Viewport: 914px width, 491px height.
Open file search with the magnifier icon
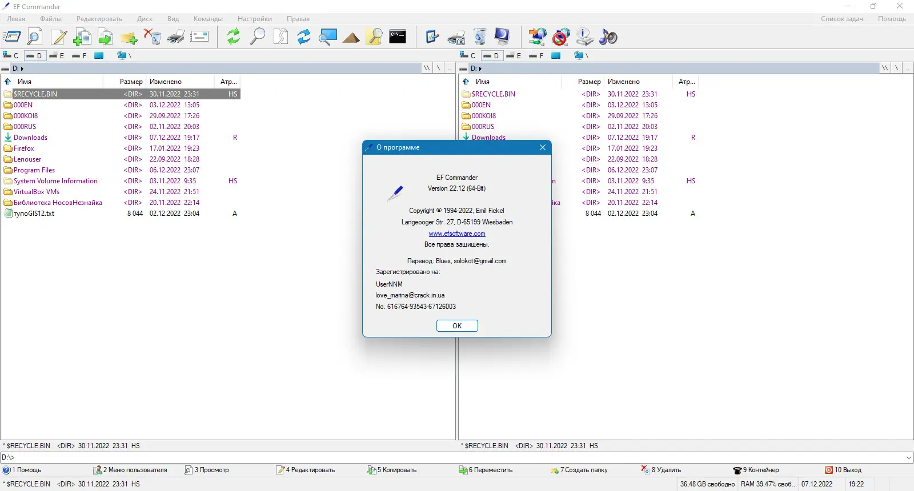tap(258, 37)
